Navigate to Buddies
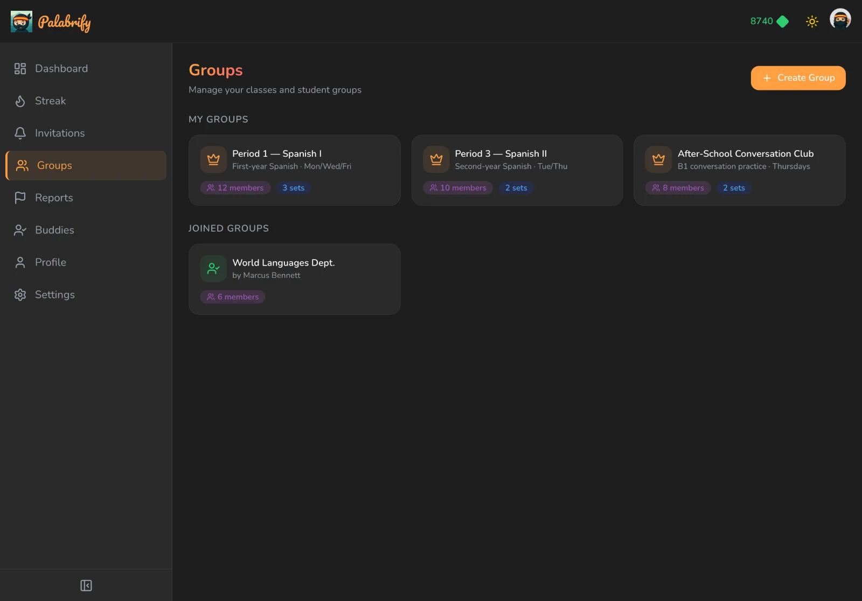Viewport: 862px width, 601px height. pyautogui.click(x=86, y=230)
